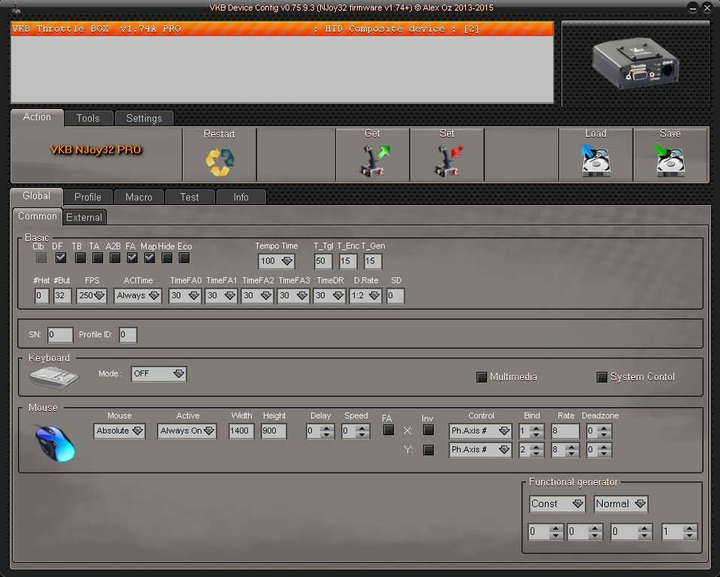
Task: Increase the mouse Delay stepper
Action: (327, 427)
